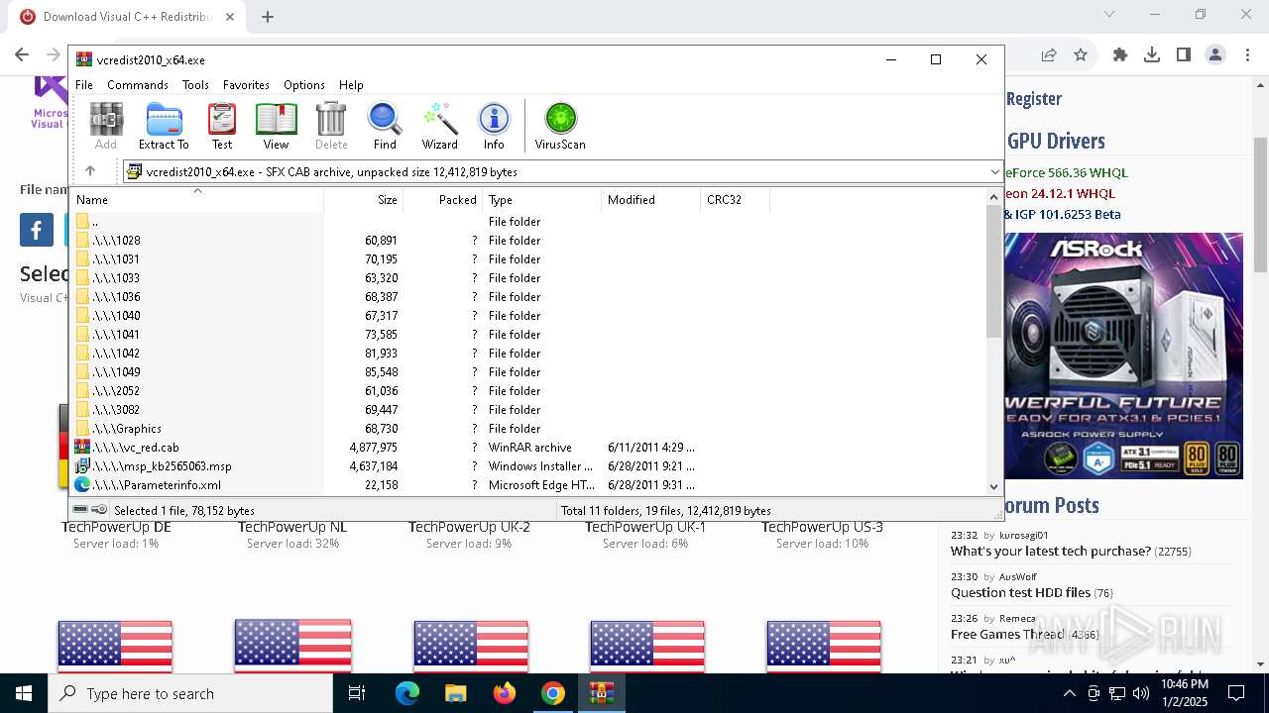
Task: Bookmark this page with the star icon
Action: [1081, 54]
